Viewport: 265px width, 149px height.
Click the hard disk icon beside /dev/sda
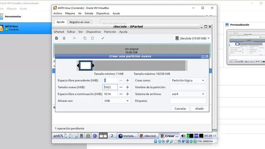[x=177, y=38]
